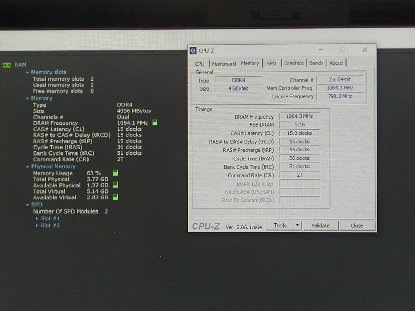Click green graph icon beside DRAM Frequency
Image resolution: width=415 pixels, height=311 pixels.
(155, 122)
